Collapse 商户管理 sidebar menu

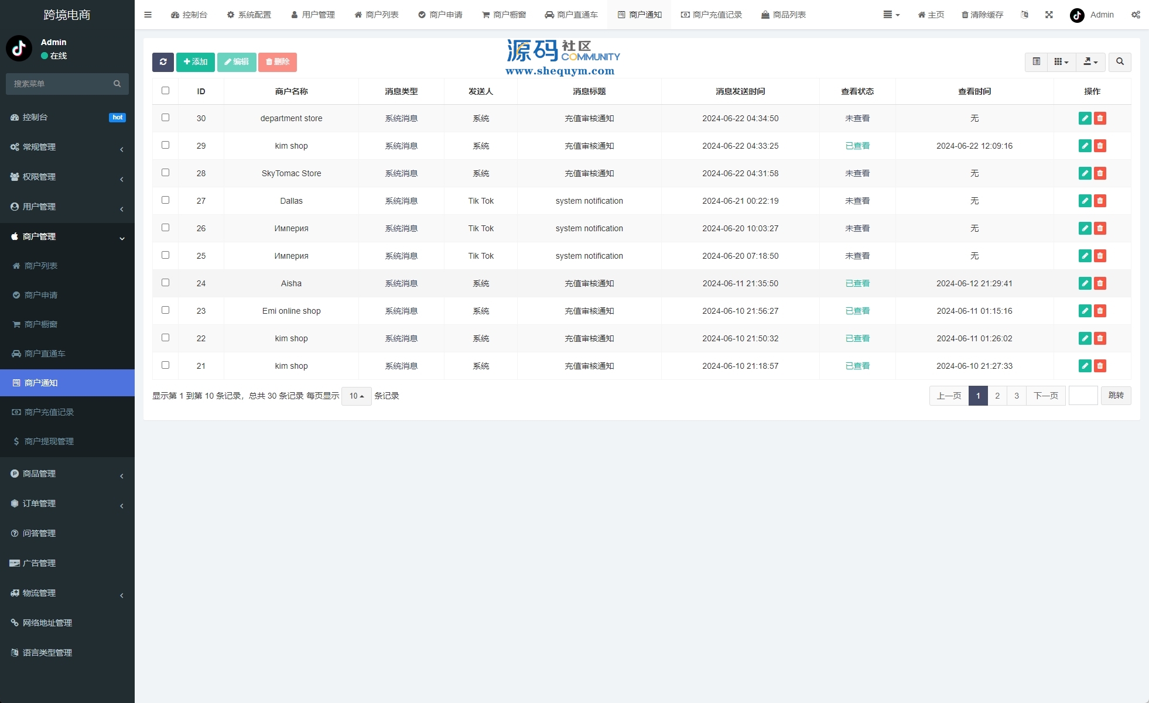(67, 236)
